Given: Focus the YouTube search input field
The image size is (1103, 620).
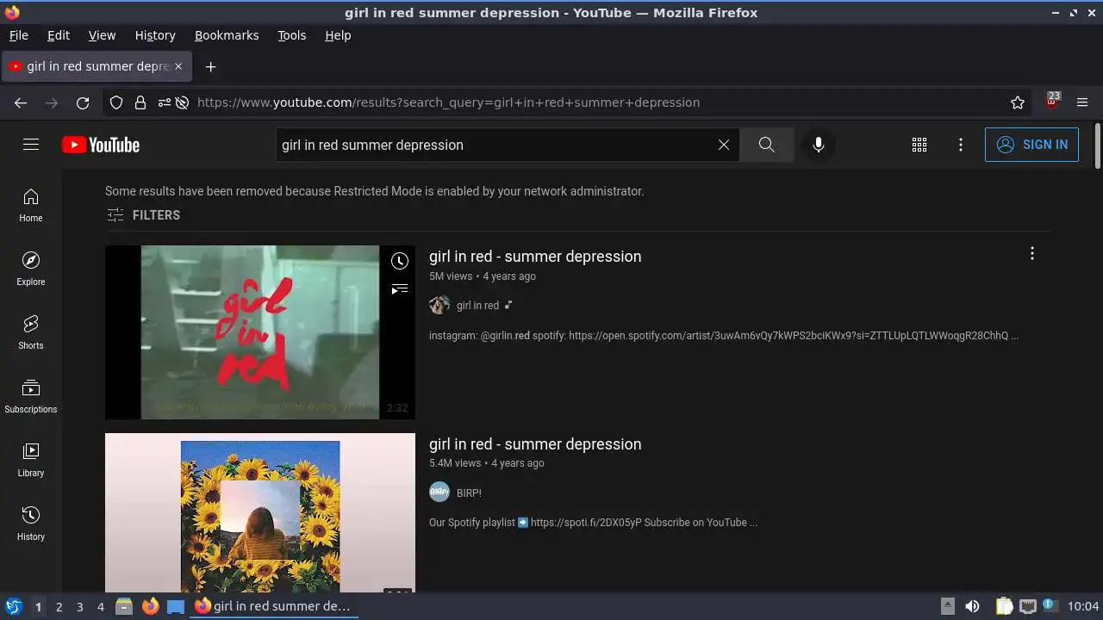Looking at the screenshot, I should tap(495, 145).
